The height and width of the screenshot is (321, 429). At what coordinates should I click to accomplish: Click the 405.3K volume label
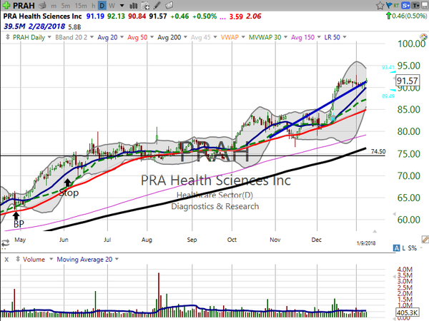408,312
